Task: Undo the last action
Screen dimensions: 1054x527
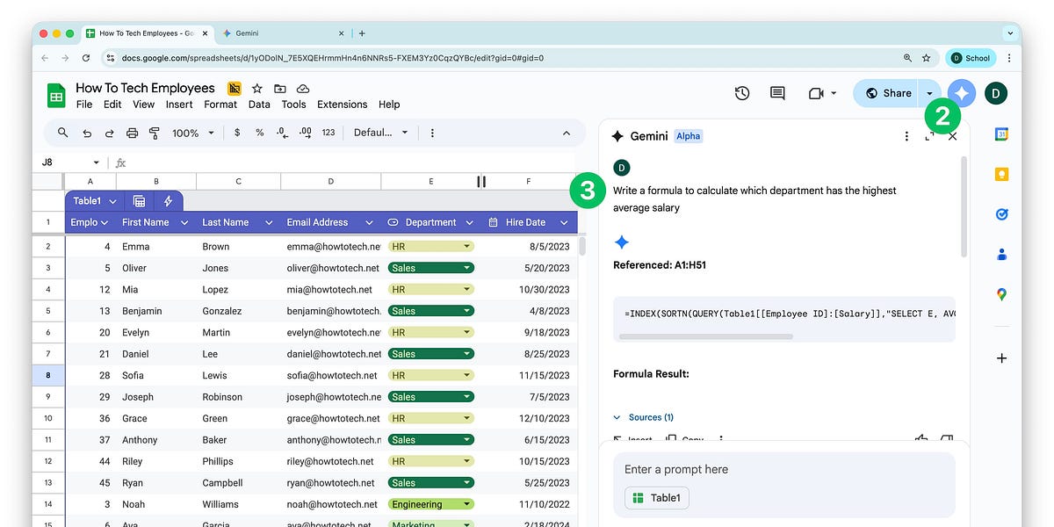Action: tap(87, 133)
